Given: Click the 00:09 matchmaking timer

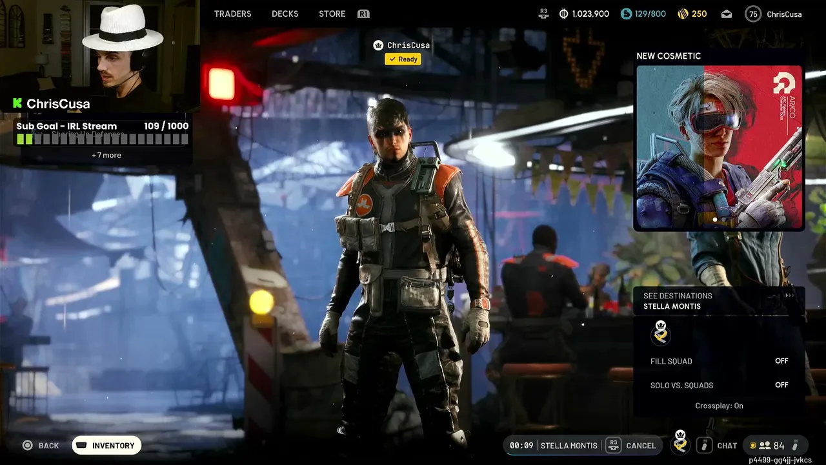Looking at the screenshot, I should click(521, 446).
